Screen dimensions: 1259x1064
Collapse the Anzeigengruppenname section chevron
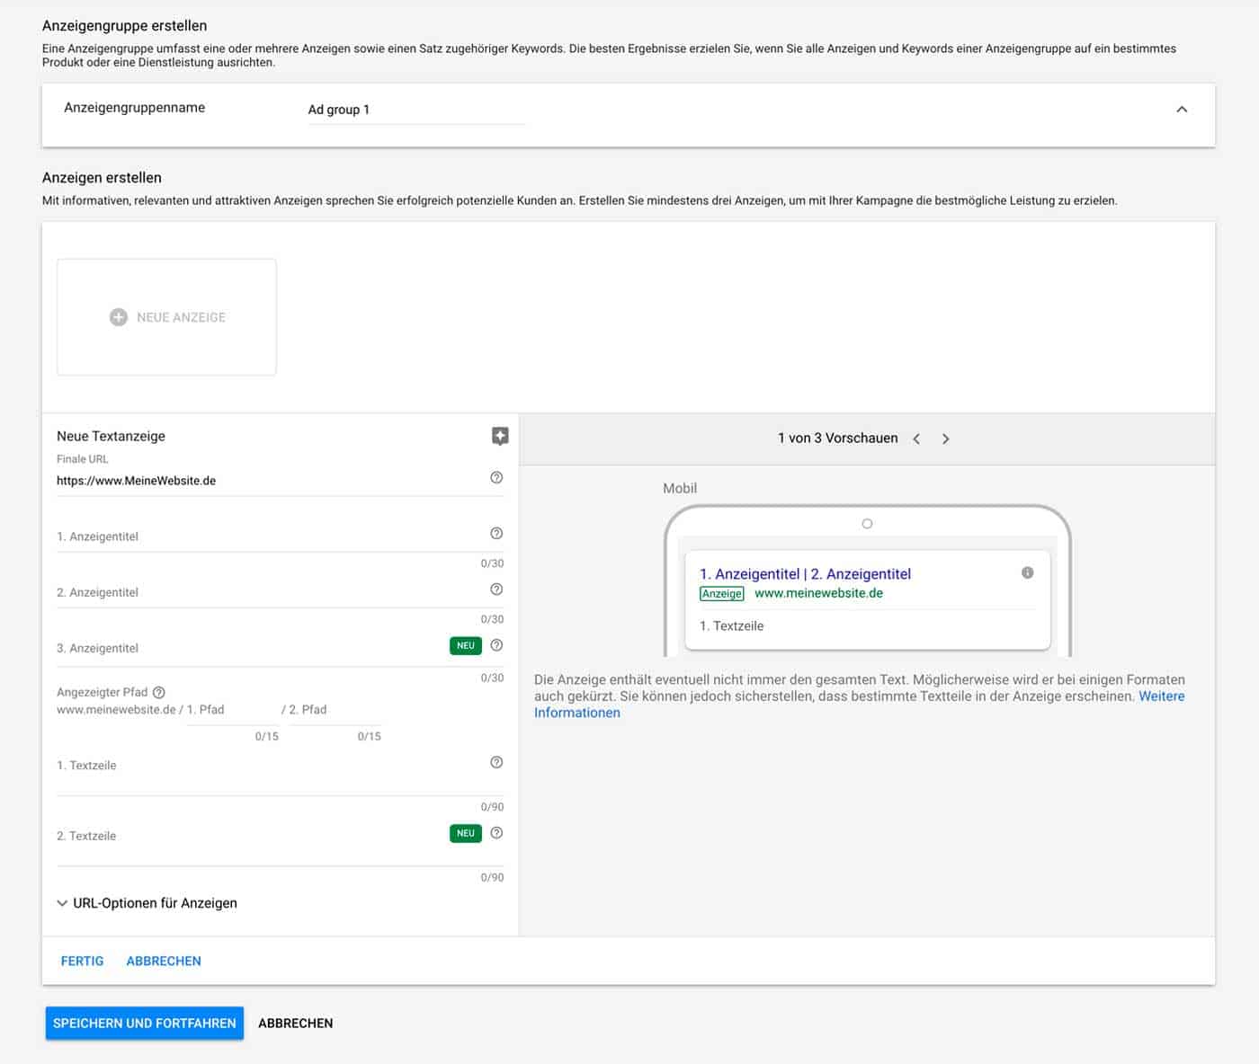click(x=1182, y=109)
